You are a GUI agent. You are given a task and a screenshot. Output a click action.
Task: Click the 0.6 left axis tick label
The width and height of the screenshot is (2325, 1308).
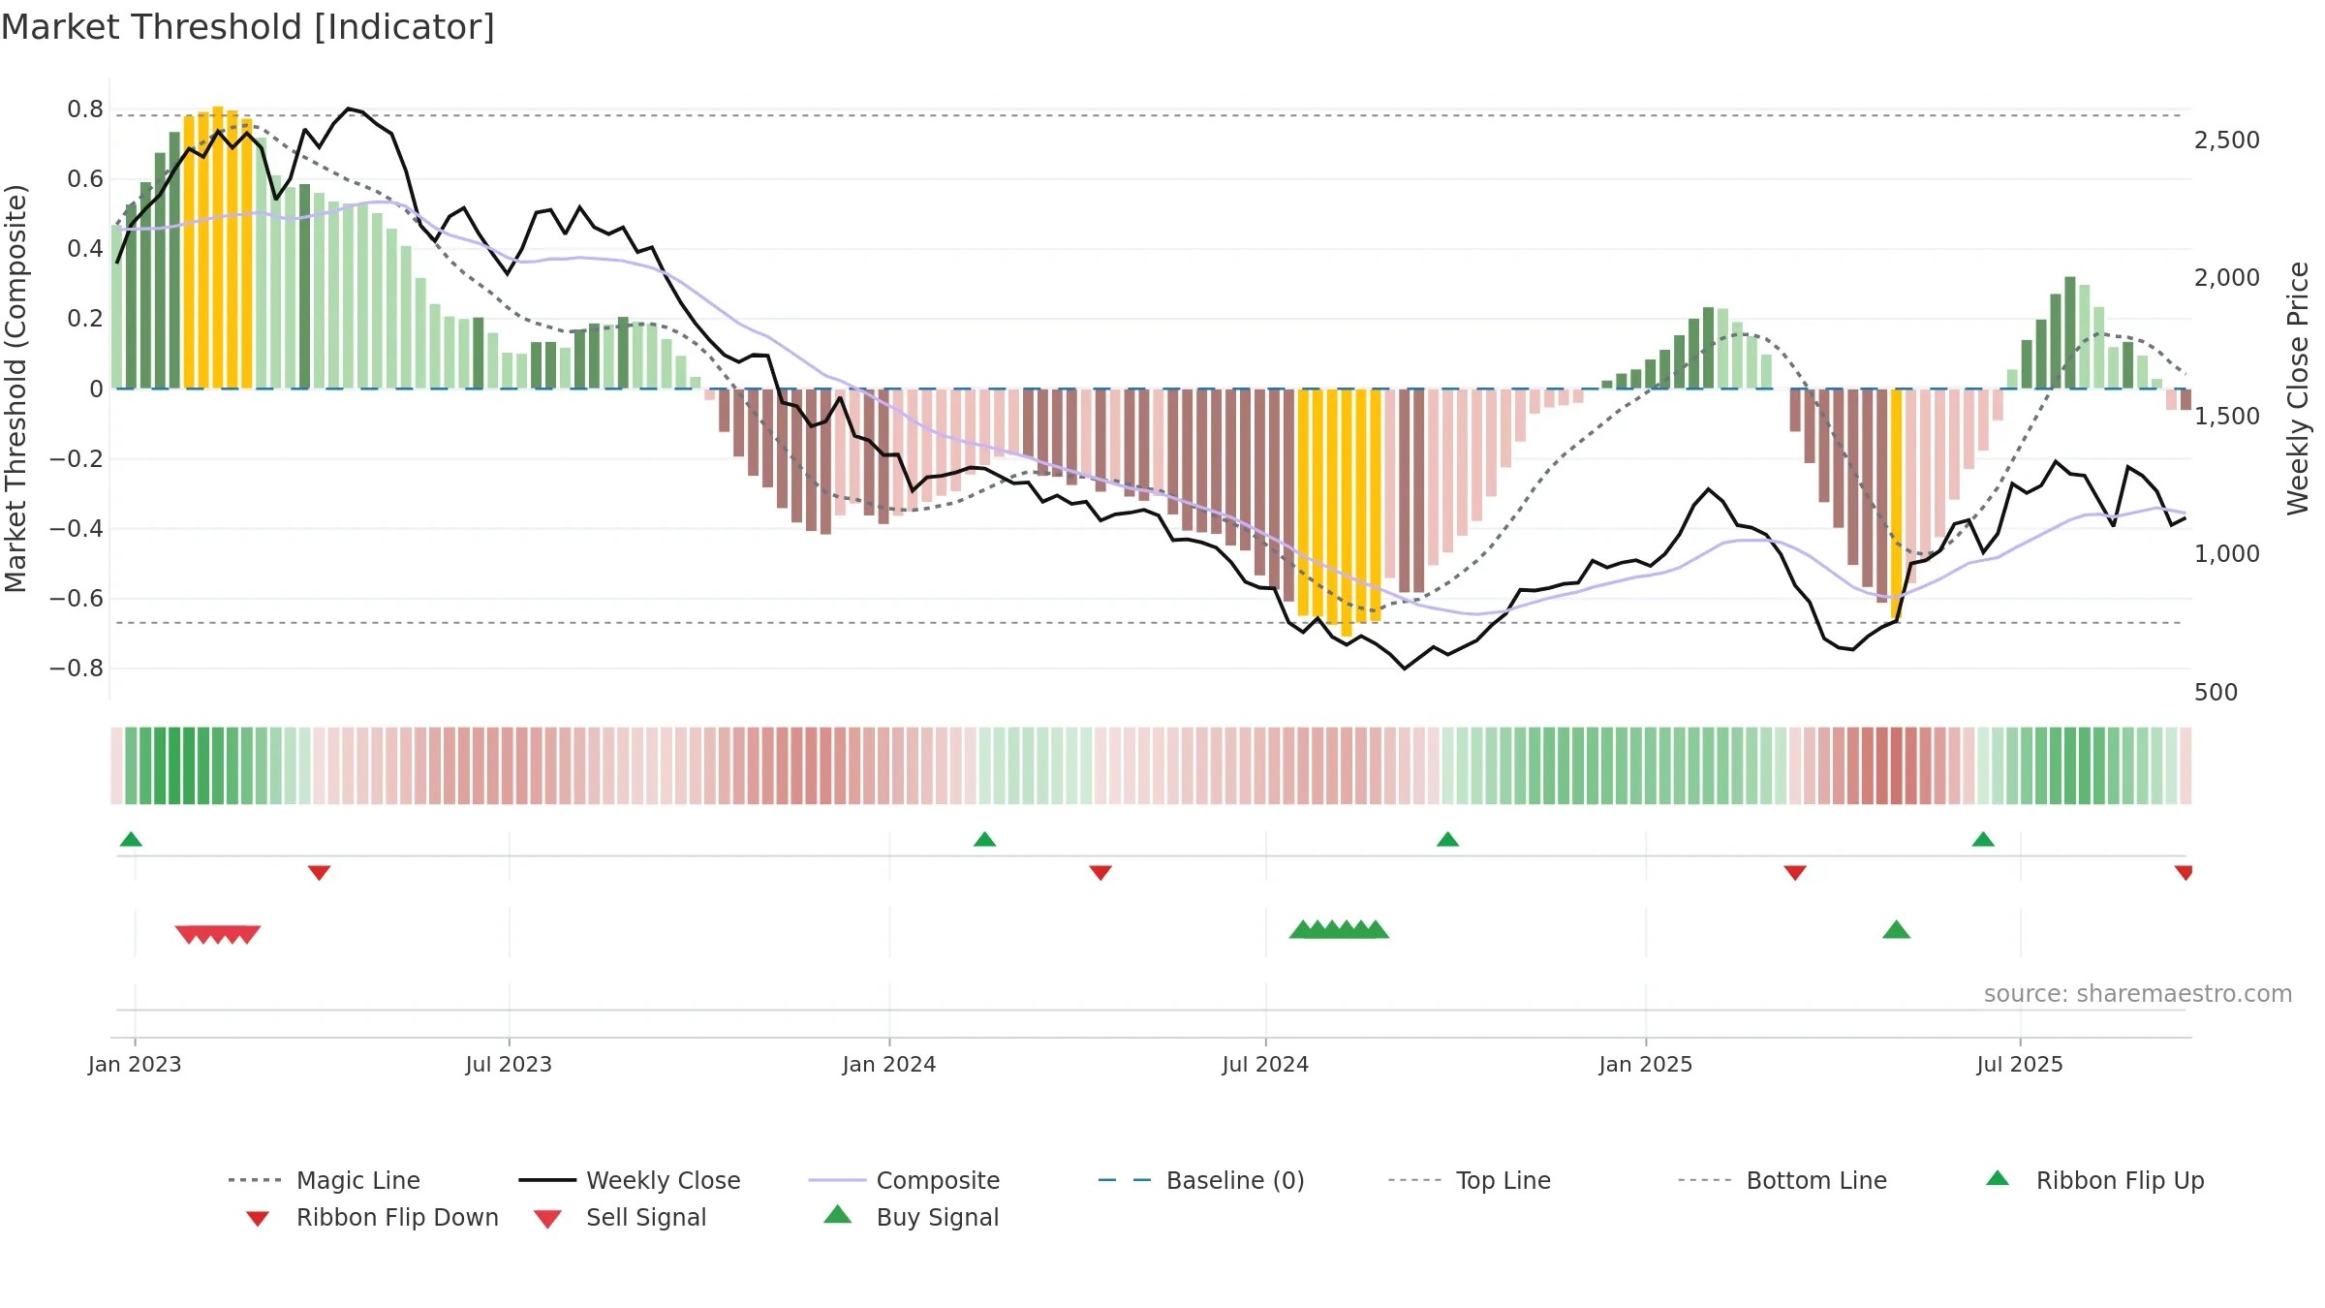pyautogui.click(x=85, y=178)
